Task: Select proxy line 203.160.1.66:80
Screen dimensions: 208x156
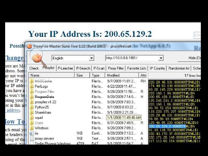Action: coord(172,104)
